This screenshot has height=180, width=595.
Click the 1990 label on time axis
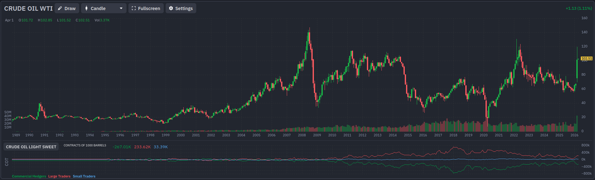coord(29,135)
